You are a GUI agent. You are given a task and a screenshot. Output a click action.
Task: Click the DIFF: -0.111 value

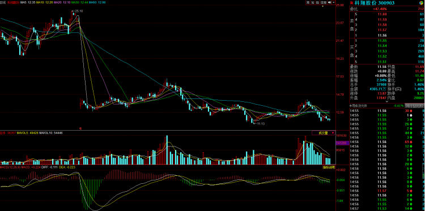(49, 167)
